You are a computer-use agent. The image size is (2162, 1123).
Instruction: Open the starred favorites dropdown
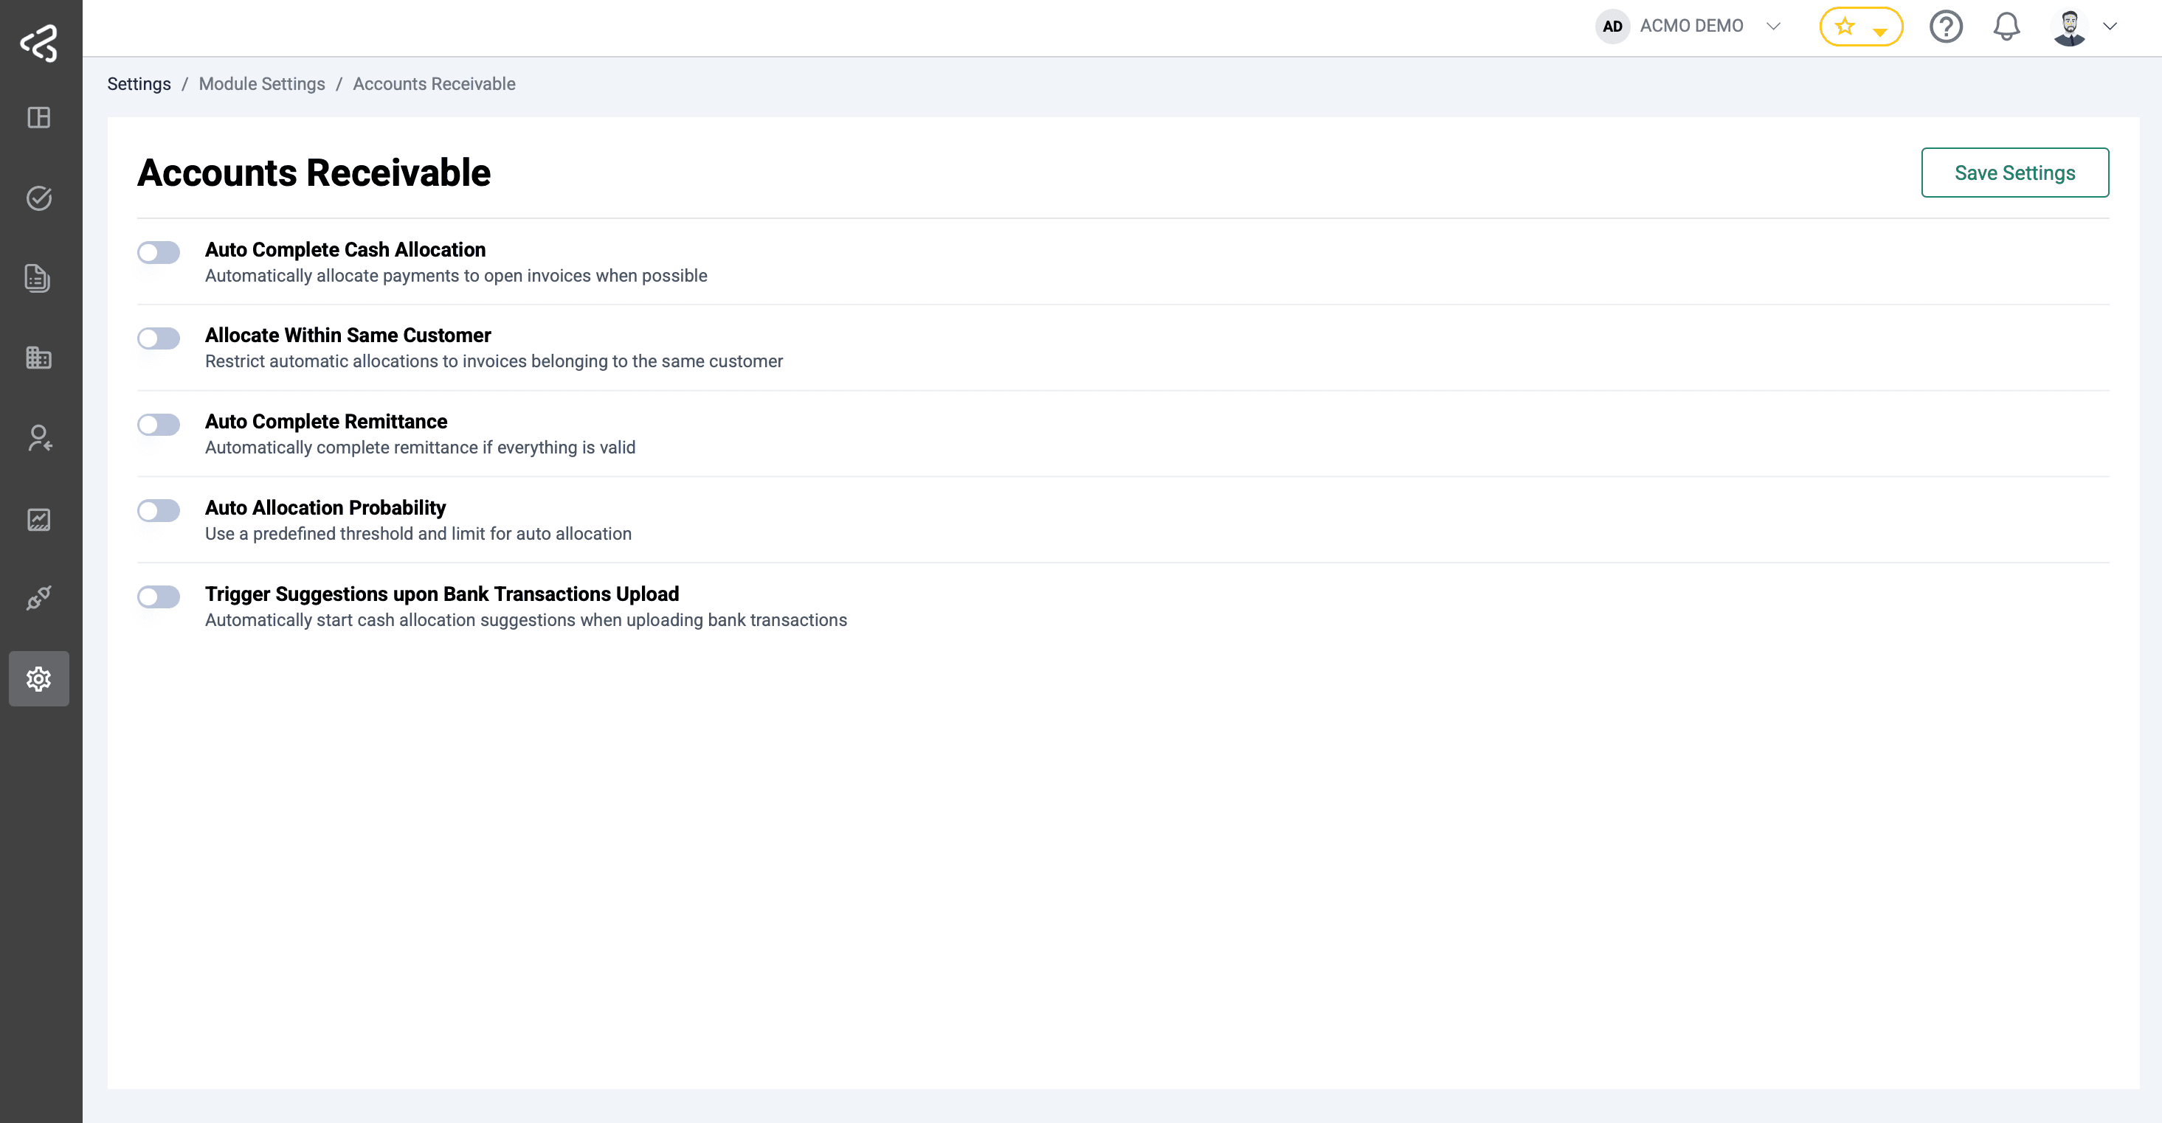[x=1861, y=26]
